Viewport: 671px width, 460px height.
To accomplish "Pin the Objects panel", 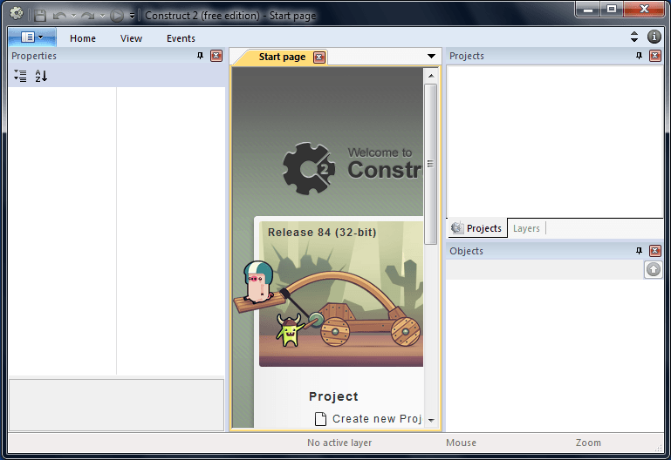I will pos(639,251).
